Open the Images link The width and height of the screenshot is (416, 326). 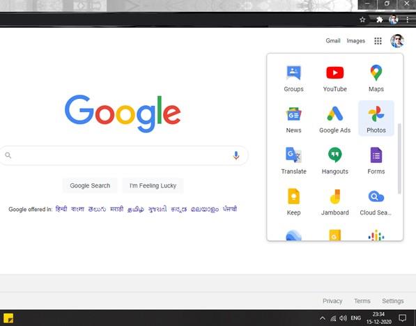point(356,41)
